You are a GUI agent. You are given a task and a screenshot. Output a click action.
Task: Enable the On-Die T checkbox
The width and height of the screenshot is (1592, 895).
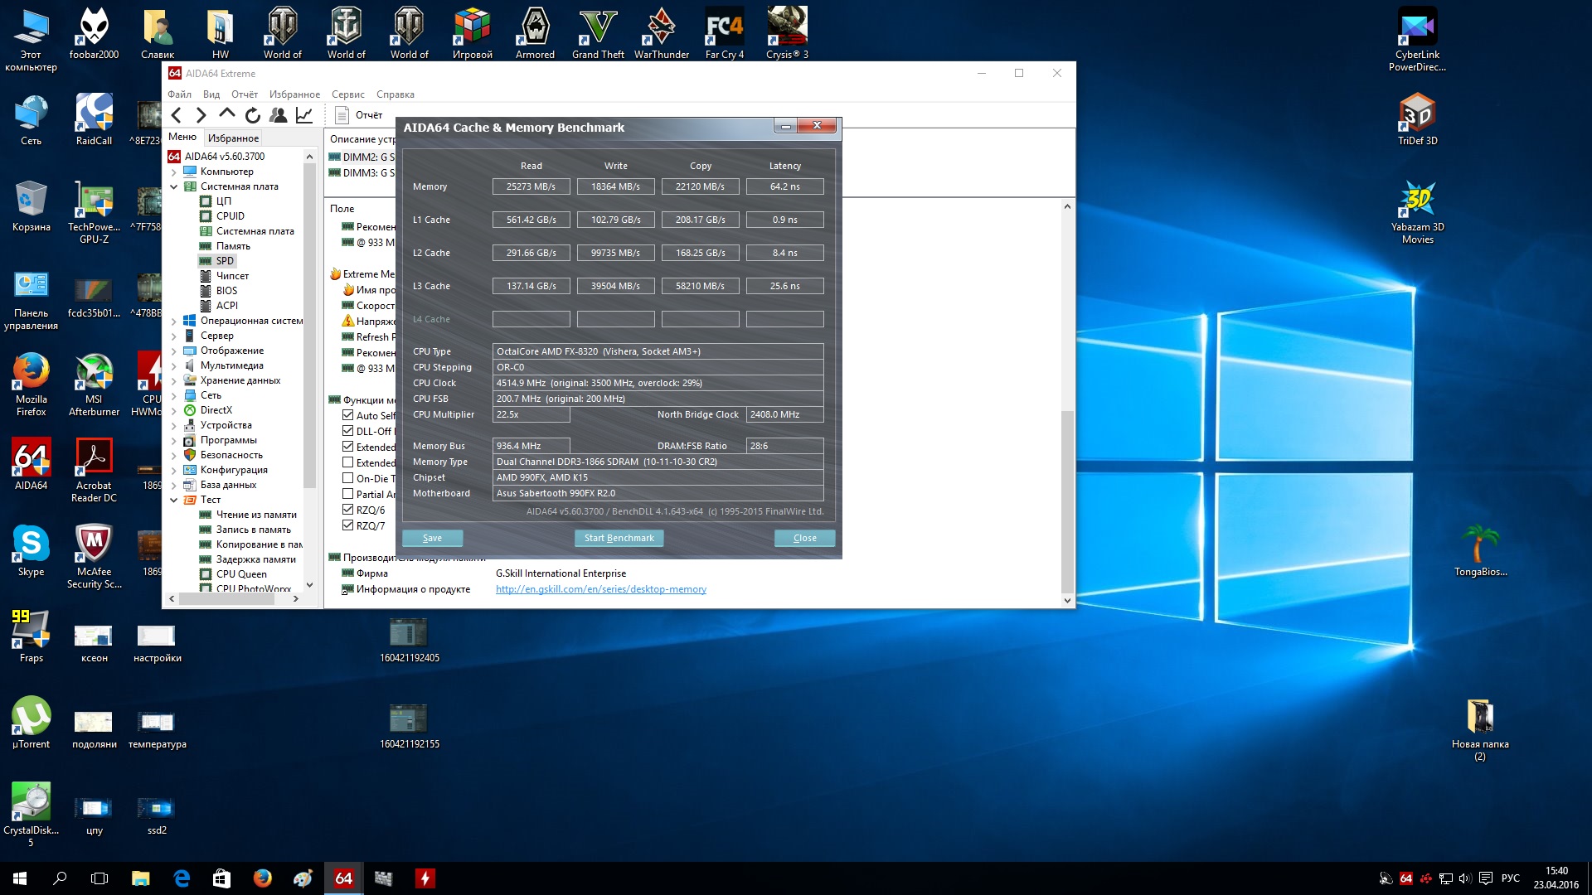click(x=348, y=478)
